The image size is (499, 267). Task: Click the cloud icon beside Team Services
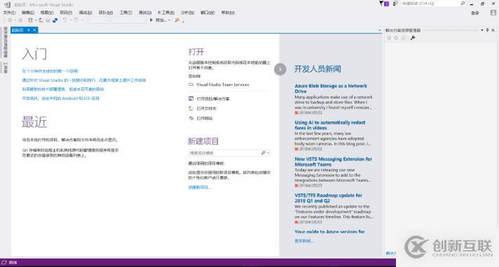(x=191, y=85)
